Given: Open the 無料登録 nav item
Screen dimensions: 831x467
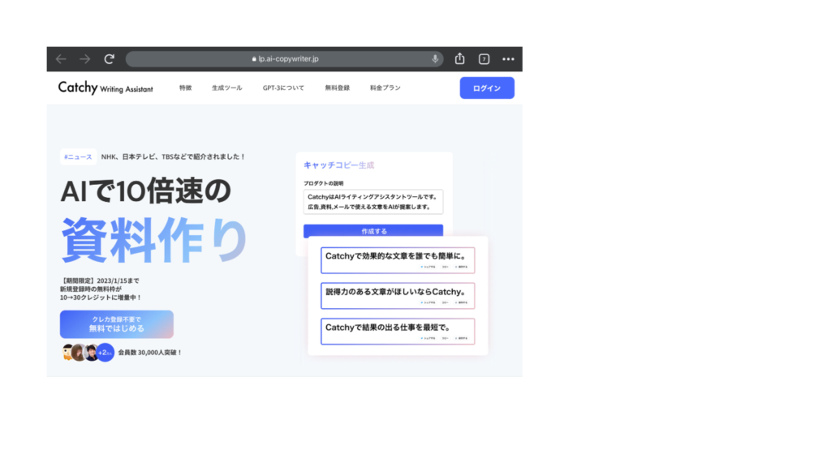Looking at the screenshot, I should point(337,88).
